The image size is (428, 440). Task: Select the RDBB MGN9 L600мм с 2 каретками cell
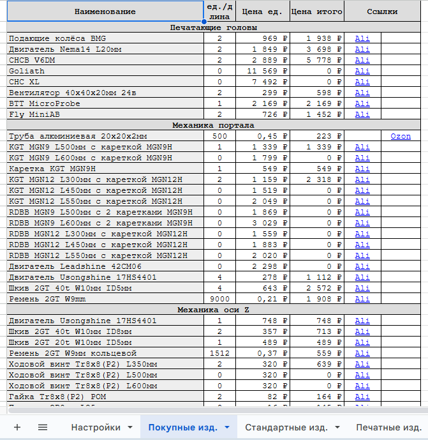[105, 223]
